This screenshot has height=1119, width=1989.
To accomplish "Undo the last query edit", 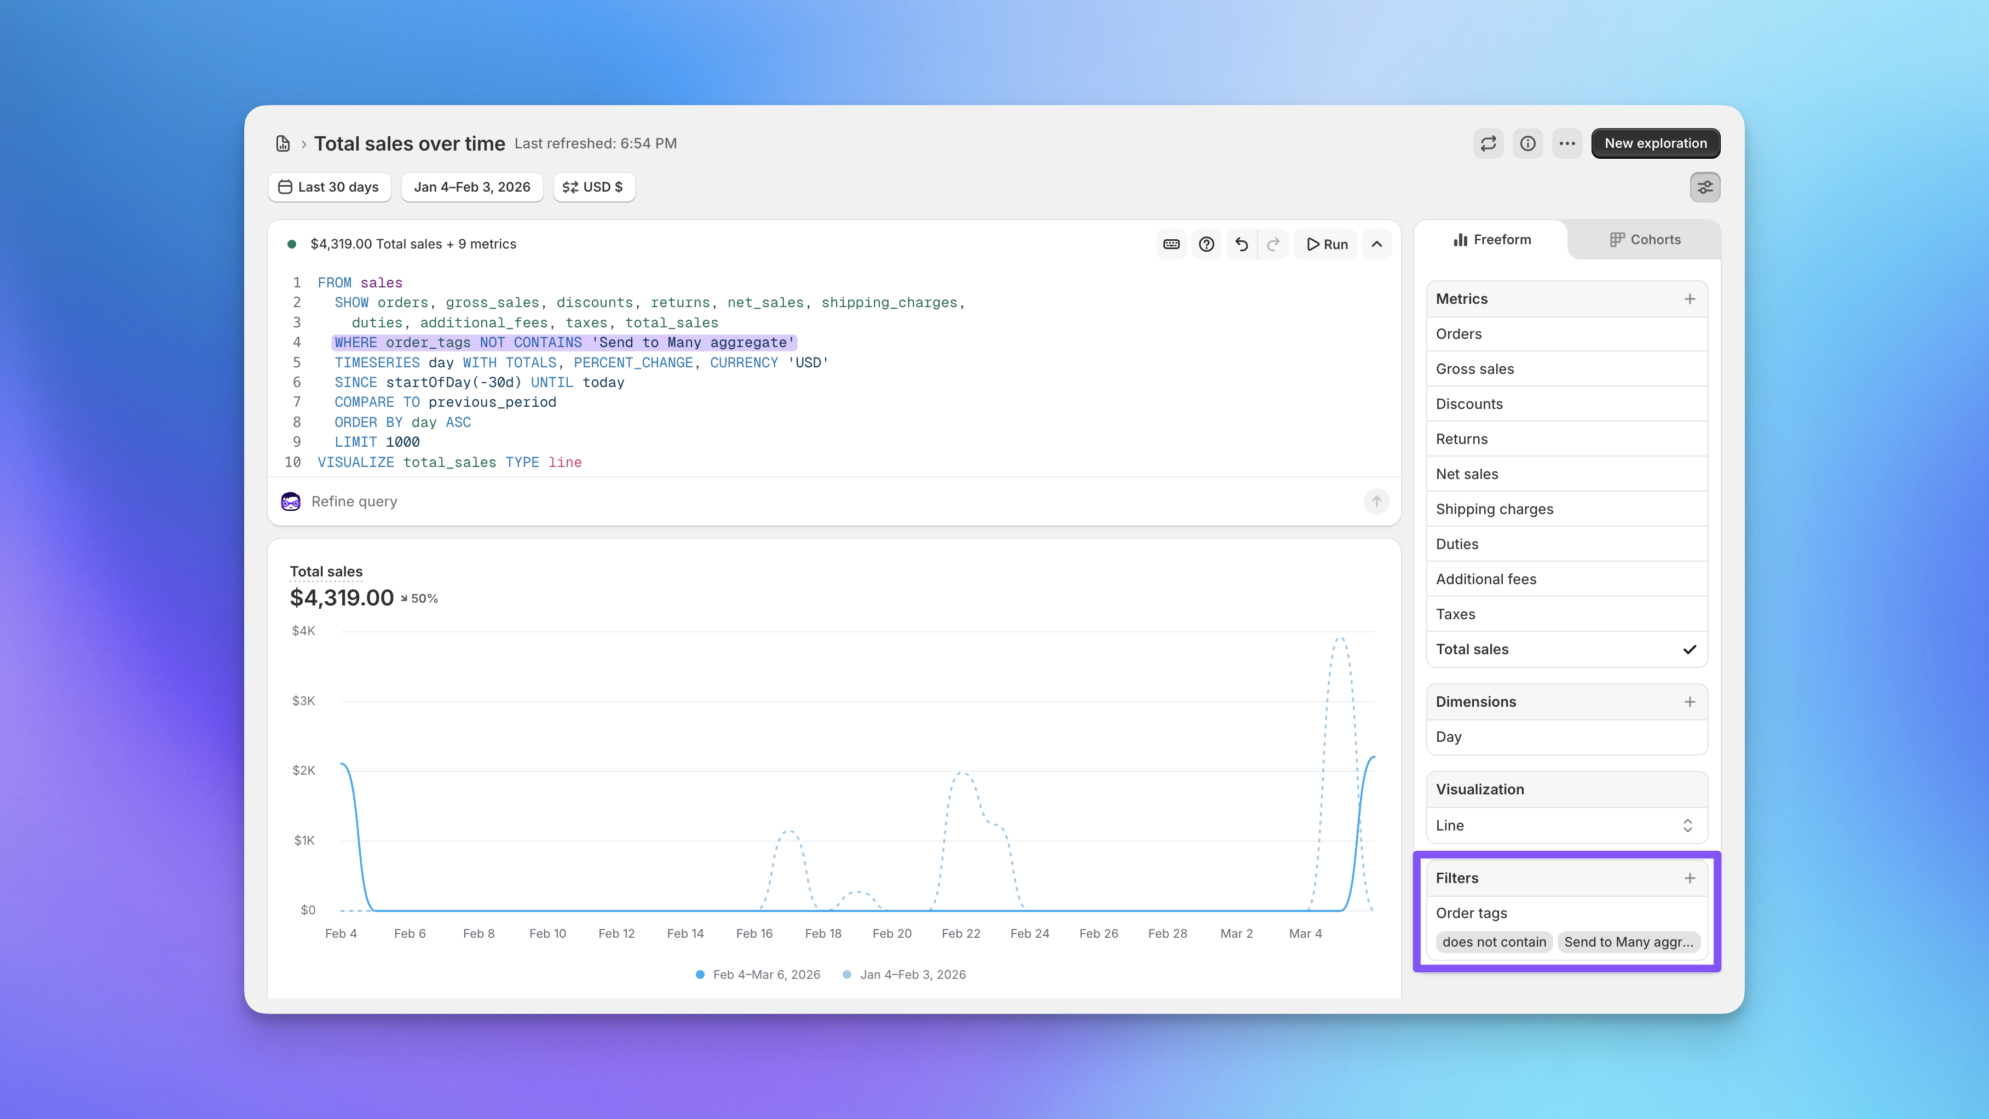I will pyautogui.click(x=1241, y=243).
